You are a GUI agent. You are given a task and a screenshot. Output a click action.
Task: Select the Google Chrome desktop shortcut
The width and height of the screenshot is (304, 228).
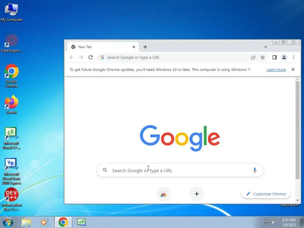tap(12, 76)
